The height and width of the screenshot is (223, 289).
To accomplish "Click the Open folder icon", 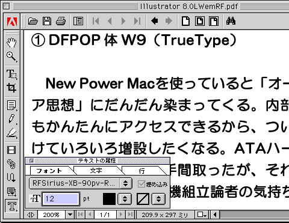I will coord(33,21).
